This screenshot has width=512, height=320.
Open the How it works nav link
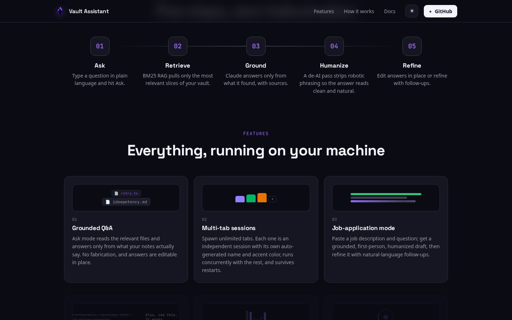click(359, 11)
